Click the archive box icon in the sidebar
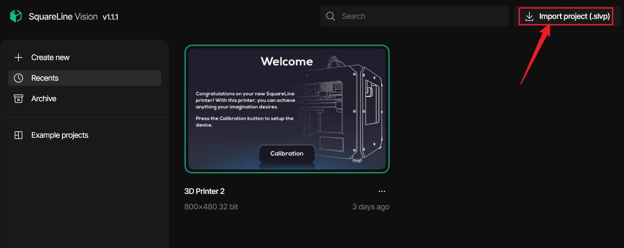The height and width of the screenshot is (248, 624). (x=18, y=99)
